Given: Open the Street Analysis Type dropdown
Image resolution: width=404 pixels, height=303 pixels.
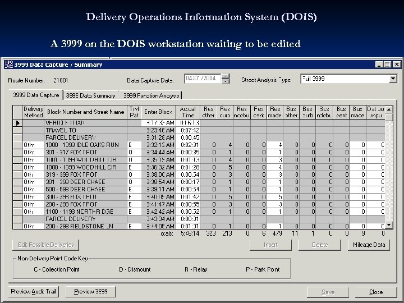Looking at the screenshot, I should (393, 79).
